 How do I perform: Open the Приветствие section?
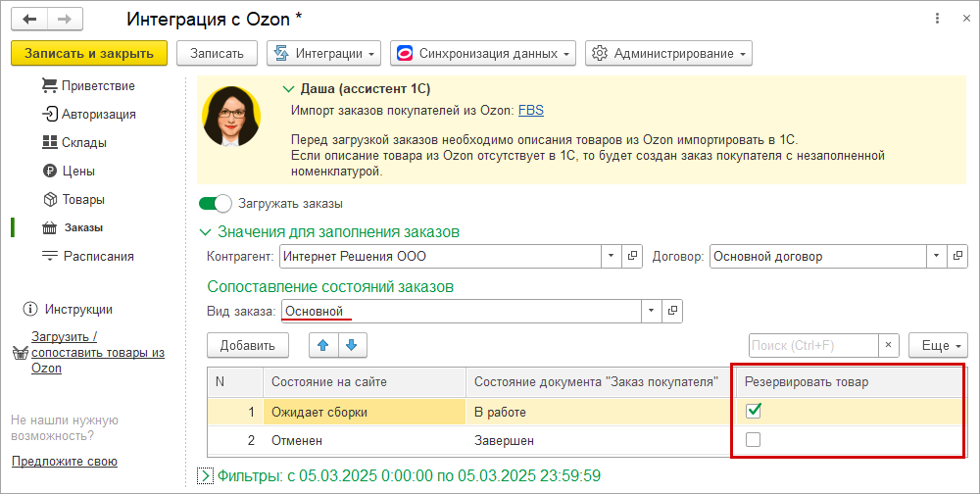click(x=88, y=85)
